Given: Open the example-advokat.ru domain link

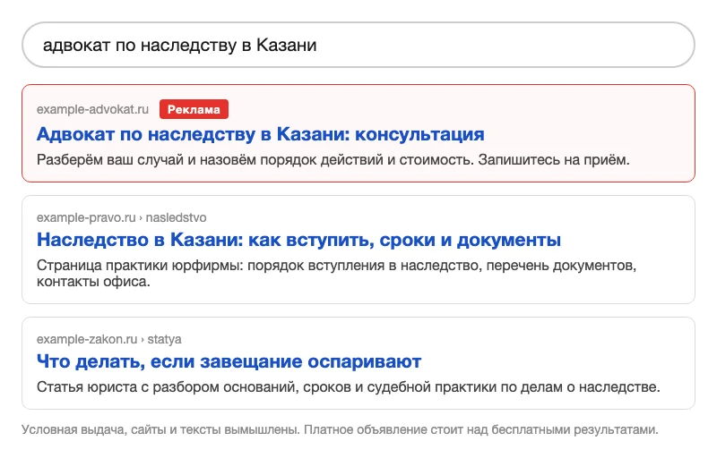Looking at the screenshot, I should [x=93, y=109].
